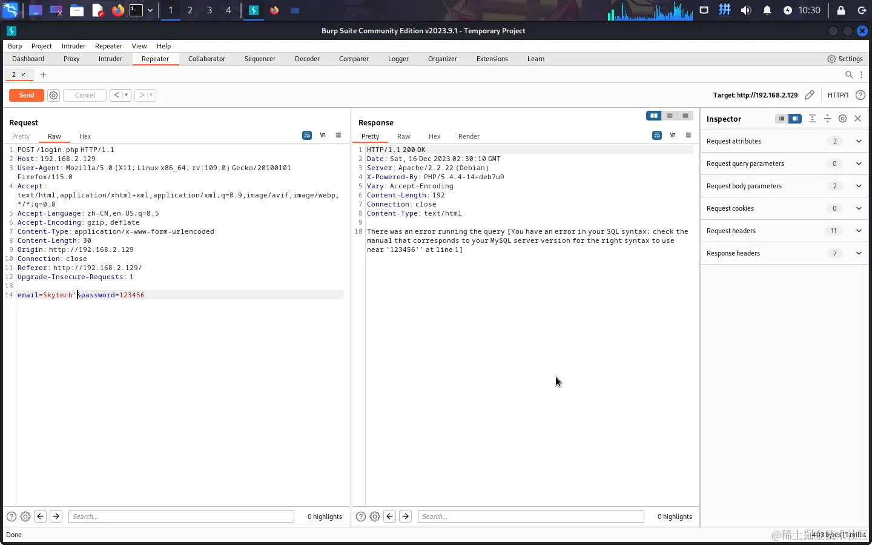This screenshot has height=545, width=872.
Task: Open forward history dropdown arrow
Action: point(151,95)
